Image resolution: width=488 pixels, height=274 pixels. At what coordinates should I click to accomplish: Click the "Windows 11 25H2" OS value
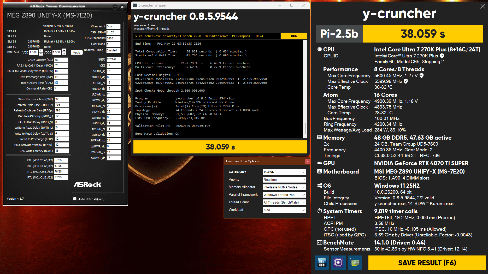coord(397,186)
